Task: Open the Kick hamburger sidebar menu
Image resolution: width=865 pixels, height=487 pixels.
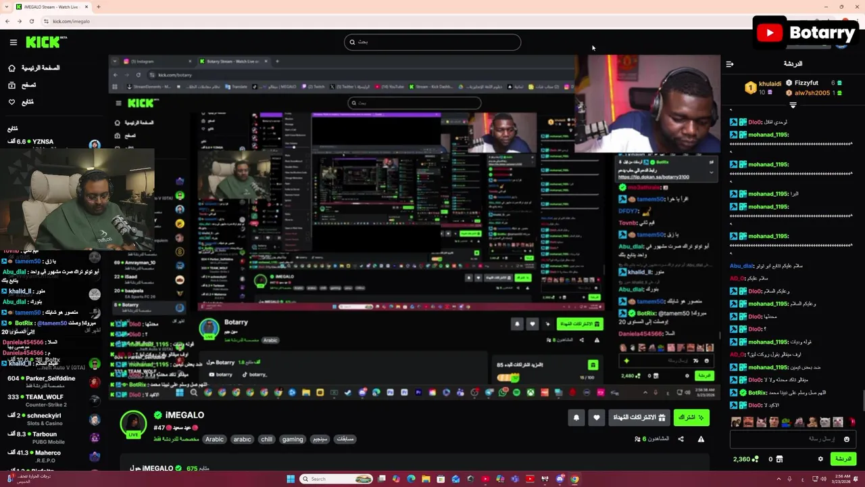Action: click(13, 42)
